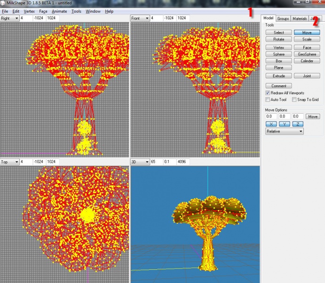Click the first Move Options value field
This screenshot has width=325, height=283.
pyautogui.click(x=271, y=117)
